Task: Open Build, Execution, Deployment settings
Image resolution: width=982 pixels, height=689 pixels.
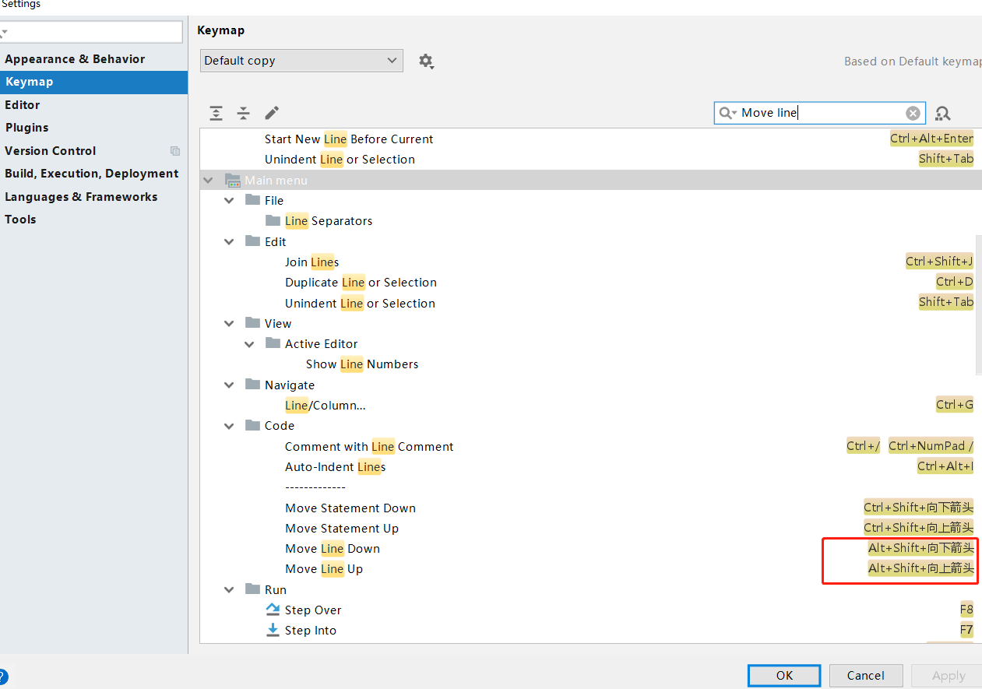Action: click(93, 174)
